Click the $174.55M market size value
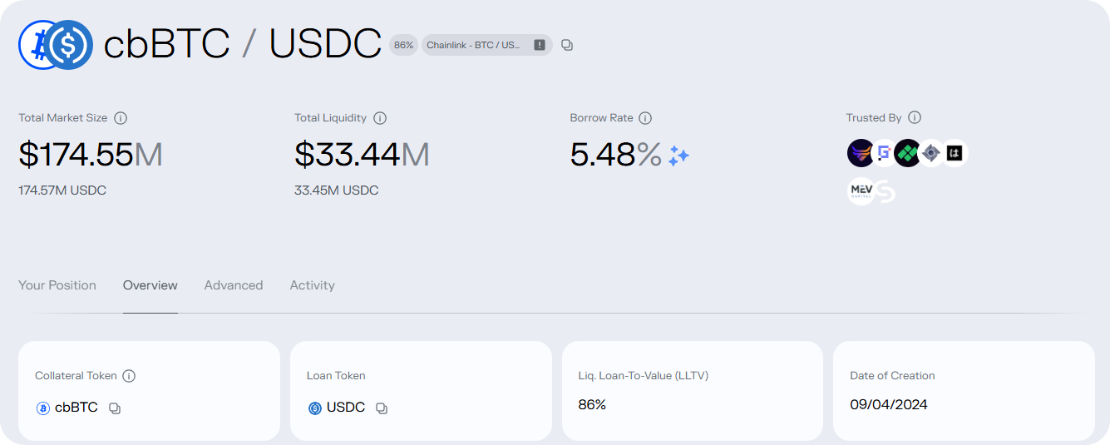The height and width of the screenshot is (445, 1110). click(91, 155)
